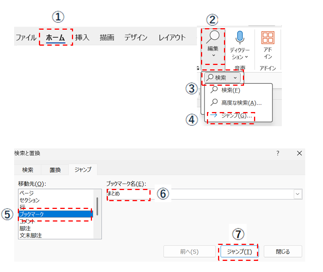This screenshot has height=272, width=323.
Task: Expand the 検索 dropdown button
Action: [235, 78]
